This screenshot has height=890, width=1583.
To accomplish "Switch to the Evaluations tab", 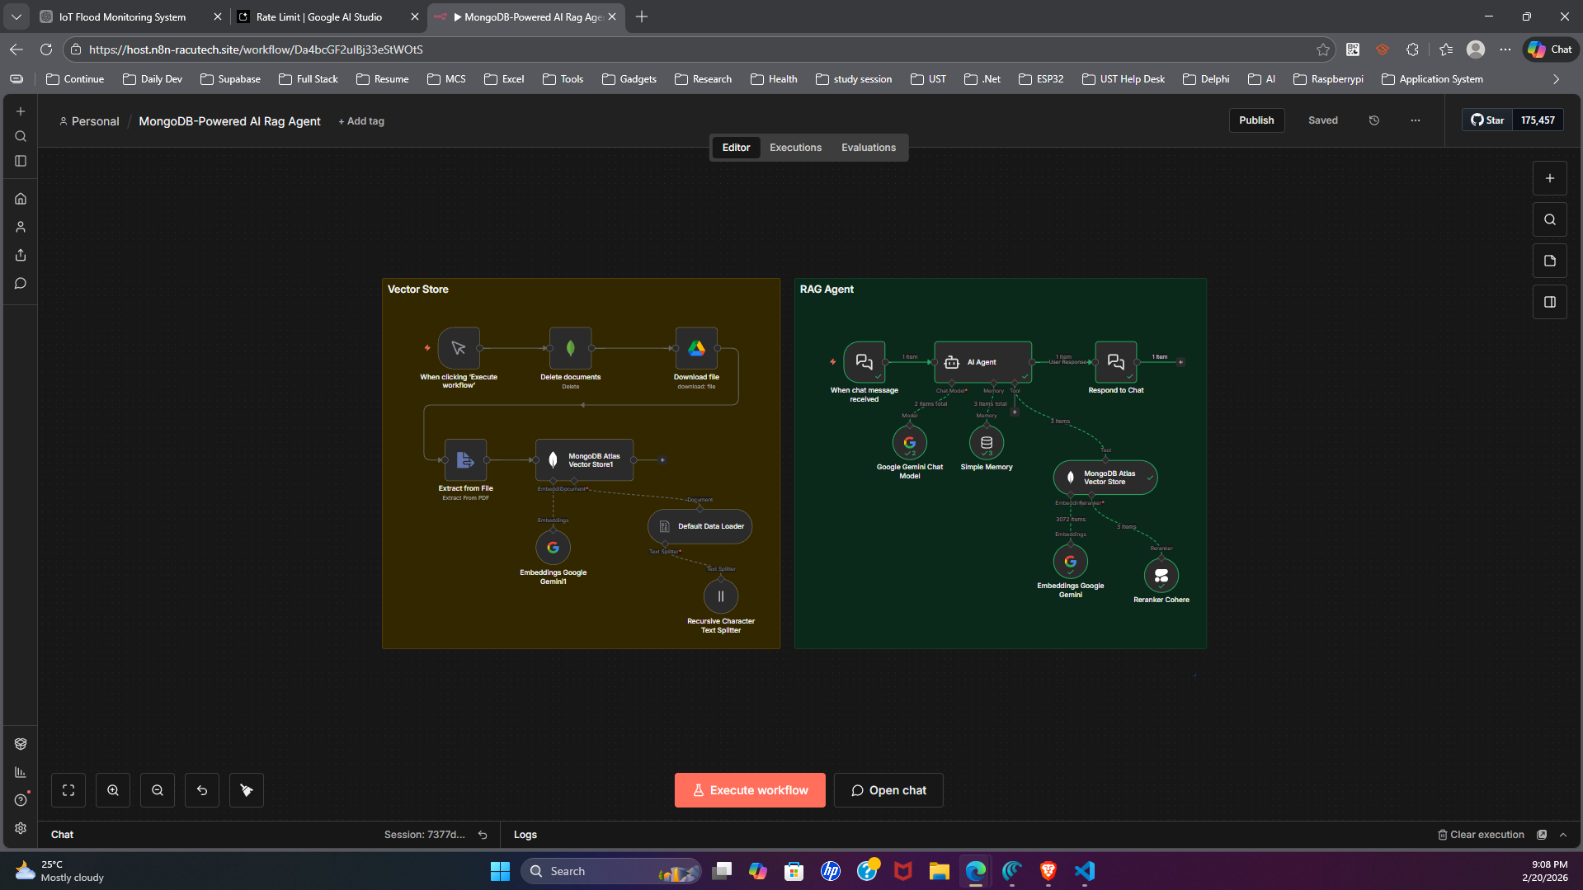I will (x=868, y=147).
